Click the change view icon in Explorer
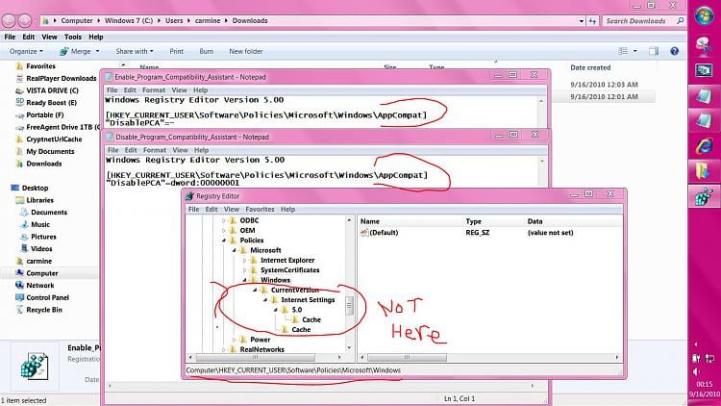 (x=623, y=51)
